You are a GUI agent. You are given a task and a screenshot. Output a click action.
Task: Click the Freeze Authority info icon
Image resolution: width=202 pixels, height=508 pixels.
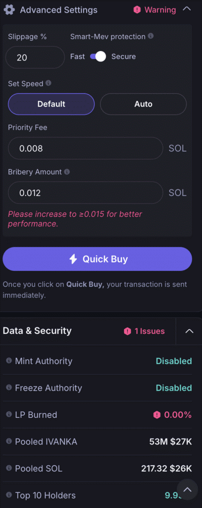(9, 387)
